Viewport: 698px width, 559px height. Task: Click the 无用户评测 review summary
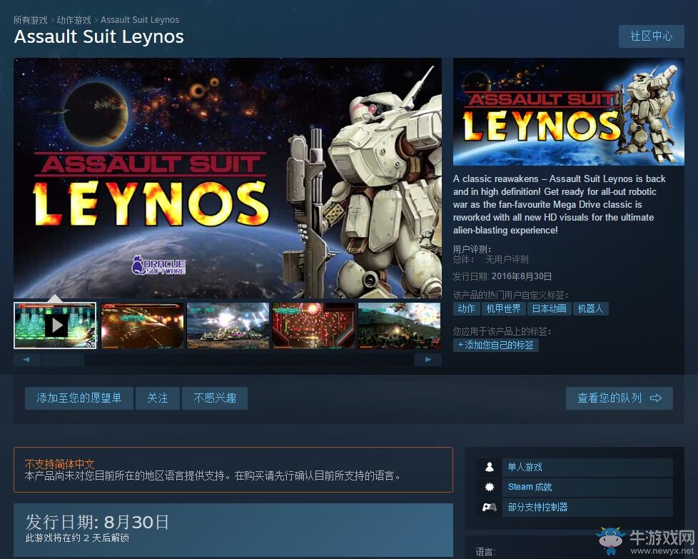tap(507, 260)
